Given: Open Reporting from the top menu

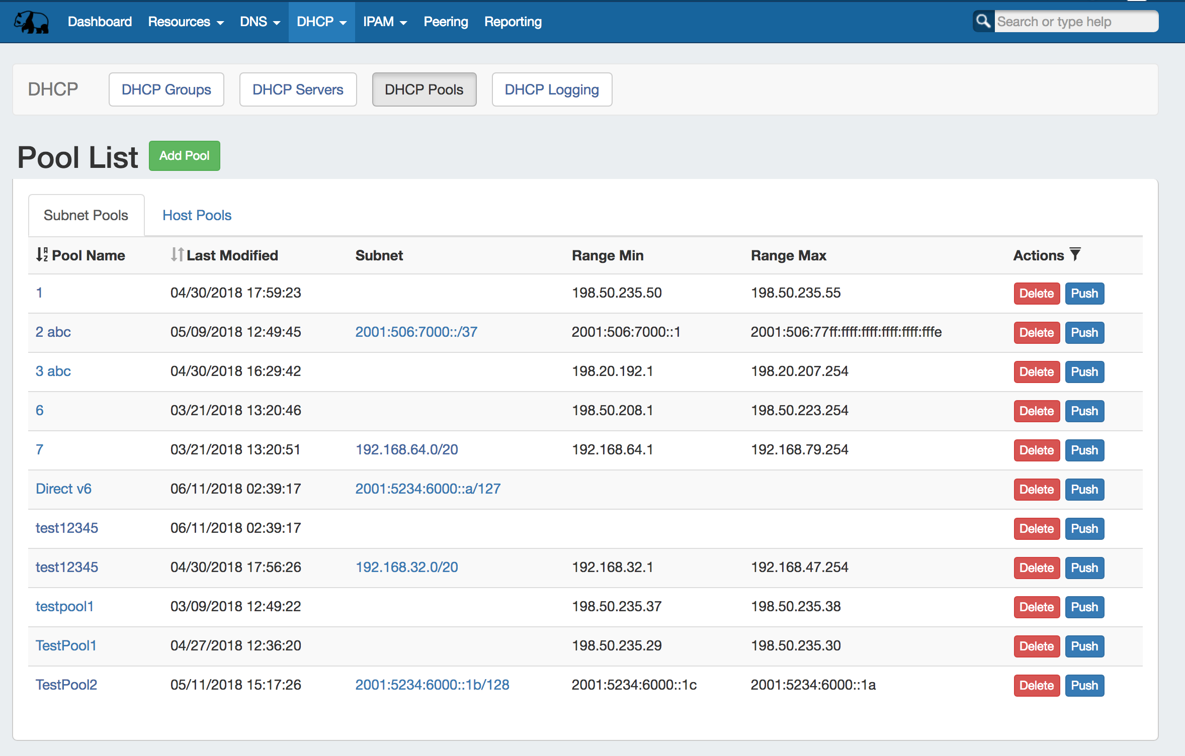Looking at the screenshot, I should click(513, 22).
